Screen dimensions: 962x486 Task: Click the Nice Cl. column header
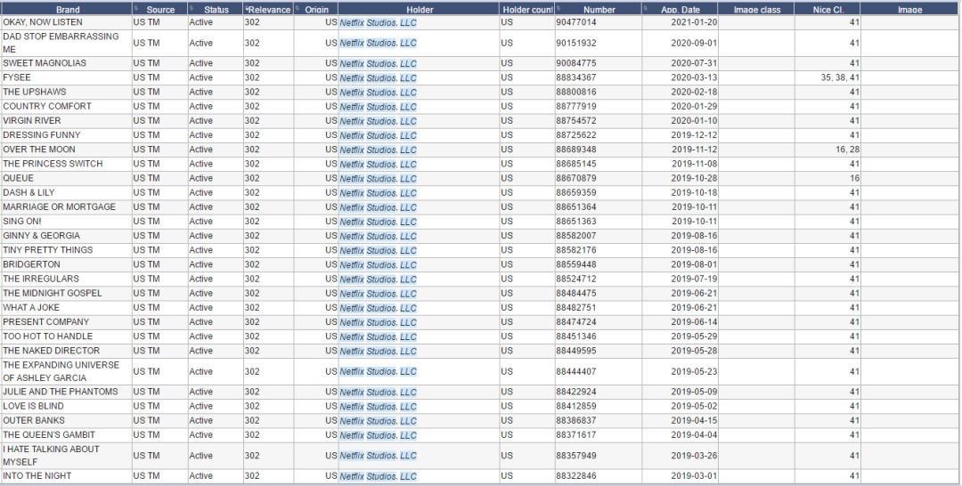pyautogui.click(x=827, y=9)
